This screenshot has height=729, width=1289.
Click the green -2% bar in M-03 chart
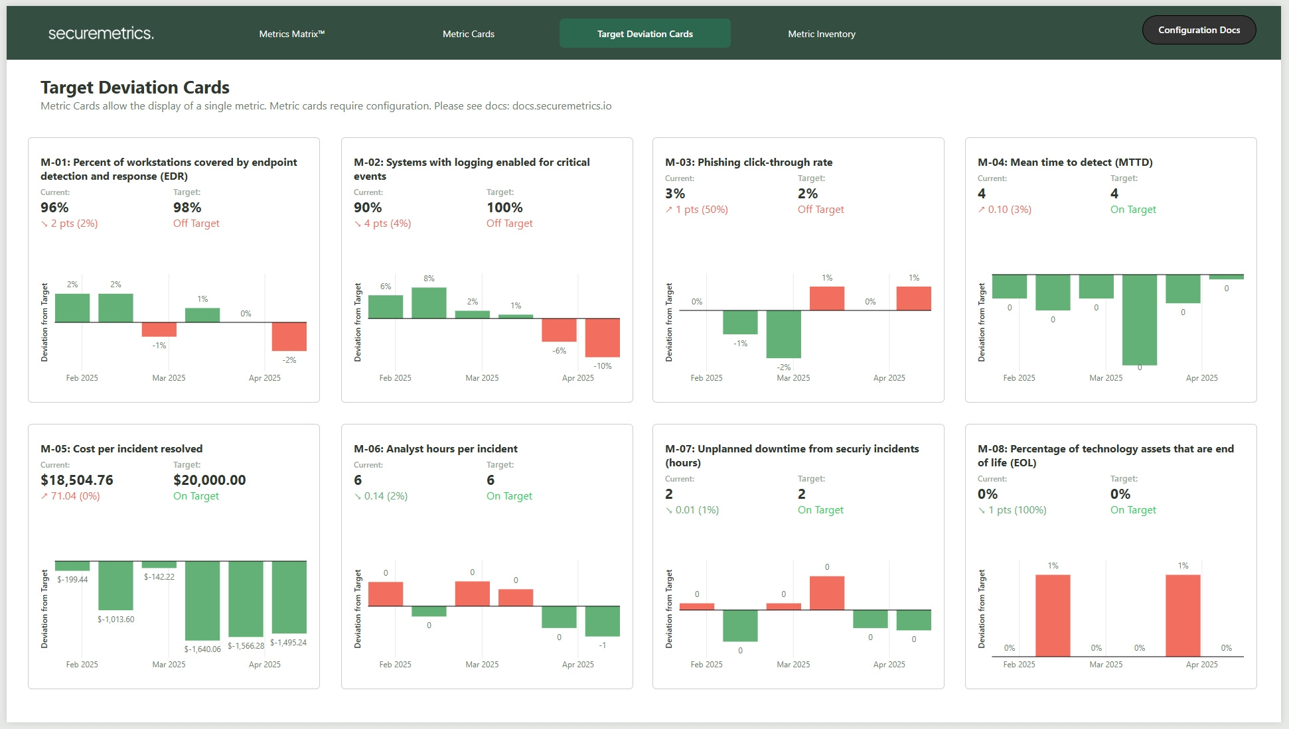click(783, 334)
